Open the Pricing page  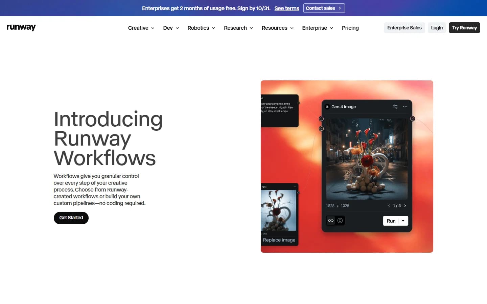click(x=350, y=28)
